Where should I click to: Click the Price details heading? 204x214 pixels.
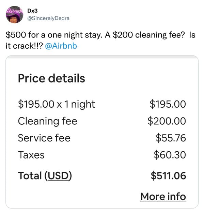[x=51, y=78]
